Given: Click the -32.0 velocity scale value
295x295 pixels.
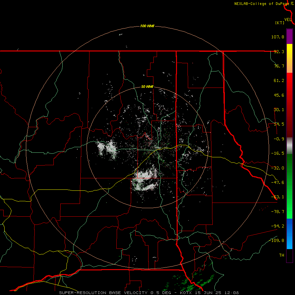Looking at the screenshot, I should click(x=278, y=168).
